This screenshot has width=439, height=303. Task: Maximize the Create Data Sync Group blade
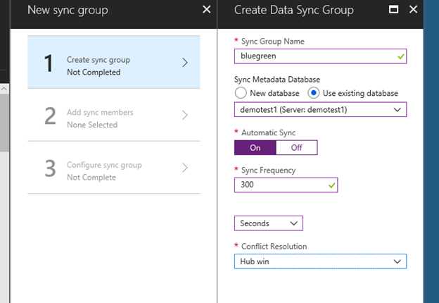394,10
